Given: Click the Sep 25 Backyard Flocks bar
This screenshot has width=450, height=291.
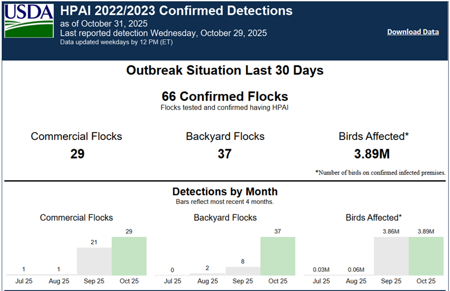Looking at the screenshot, I should 243,271.
